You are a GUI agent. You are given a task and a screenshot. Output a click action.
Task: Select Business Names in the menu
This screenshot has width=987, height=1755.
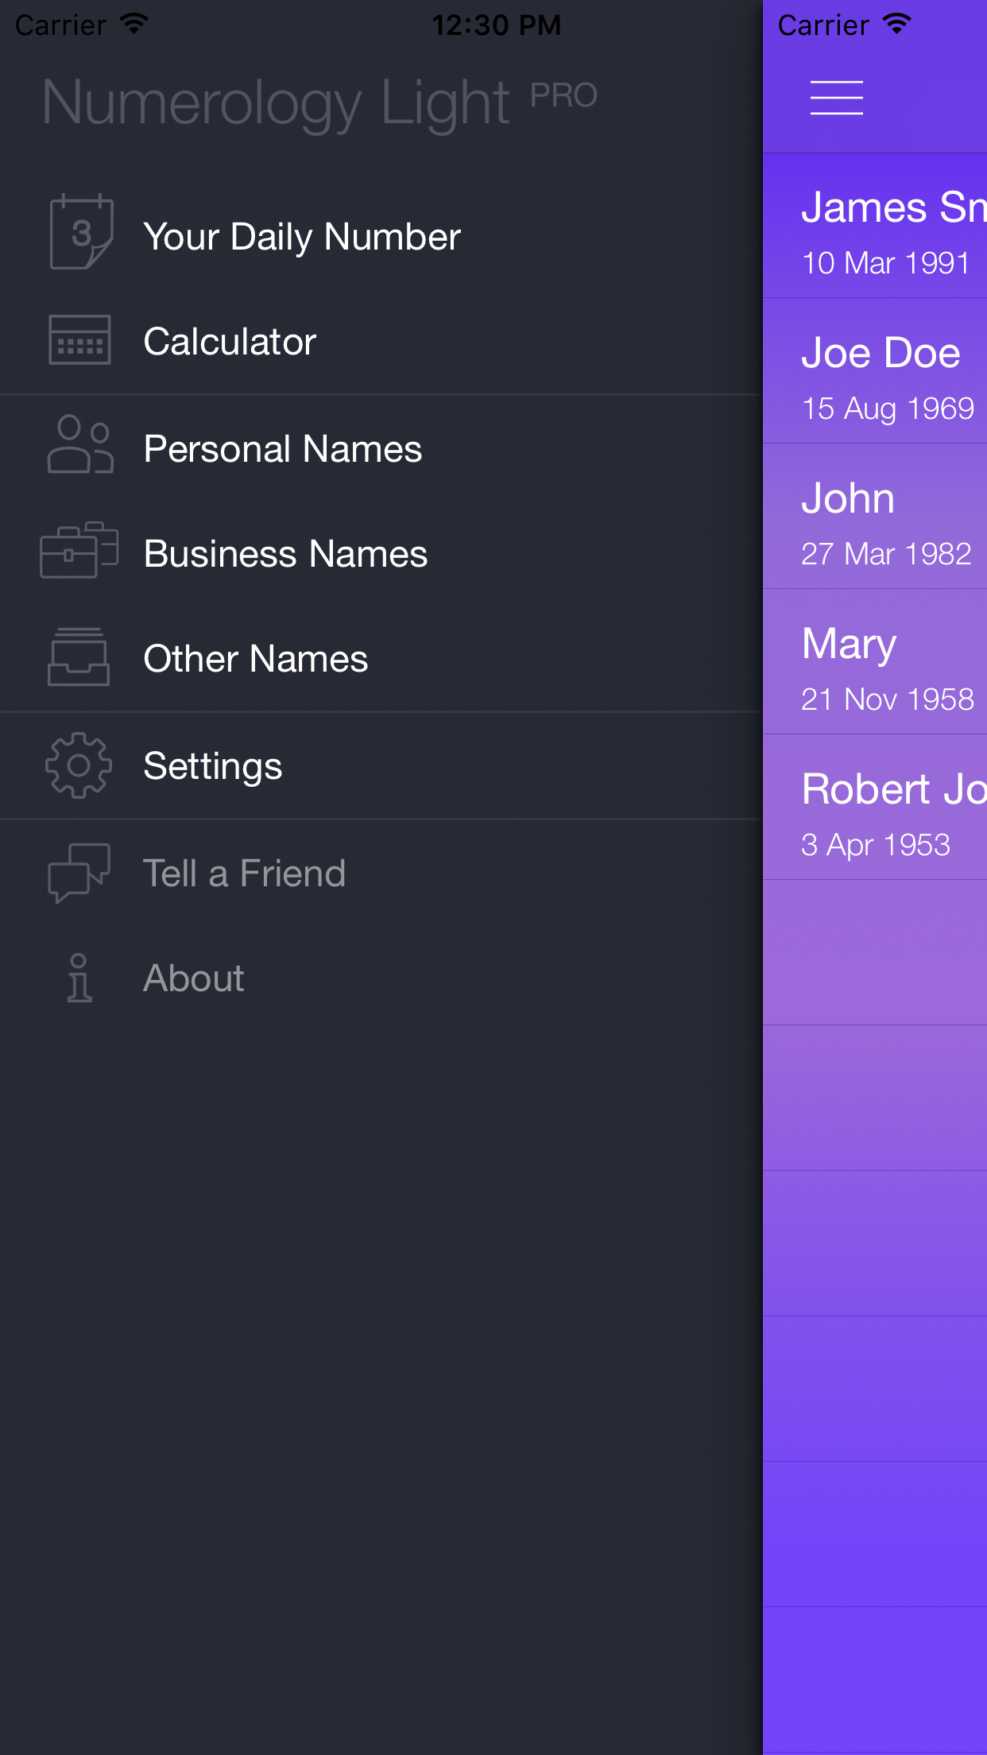click(x=285, y=554)
